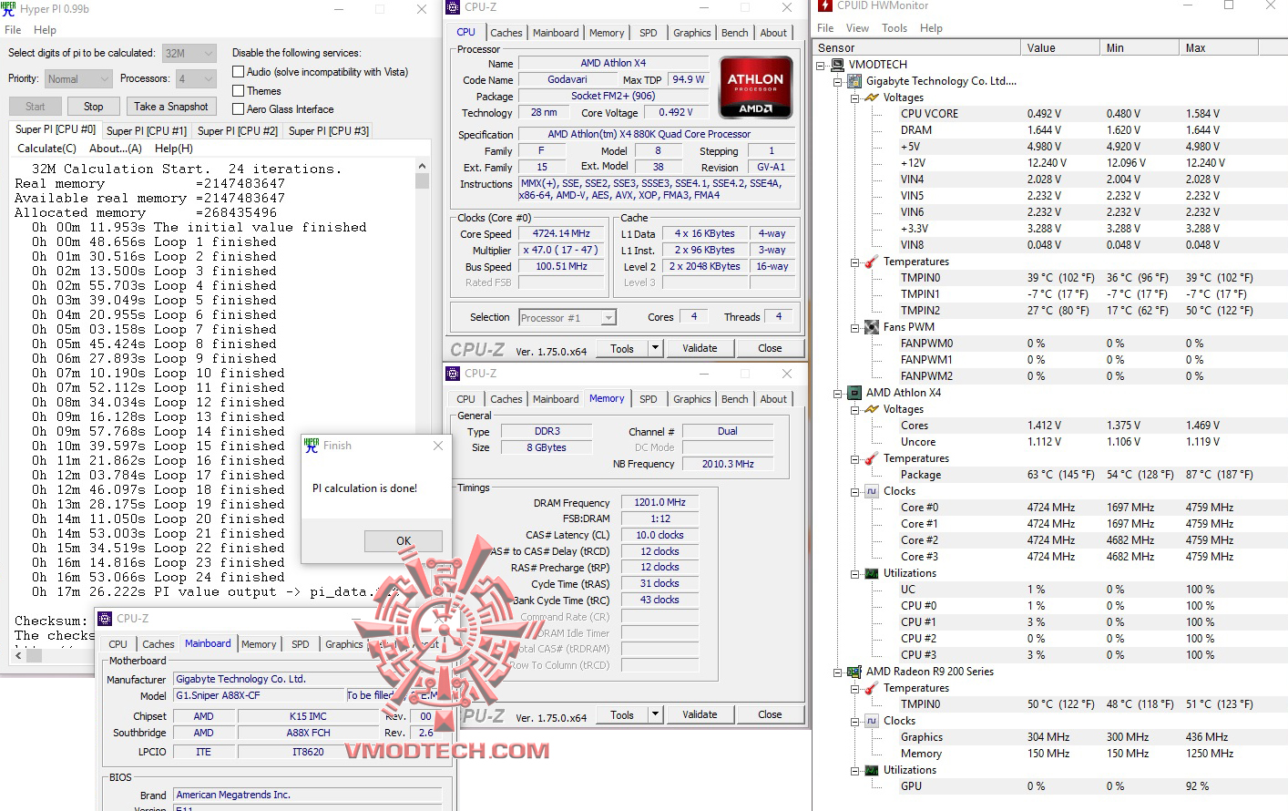1288x811 pixels.
Task: Click Close in the CPU-Z Memory window
Action: pyautogui.click(x=770, y=714)
